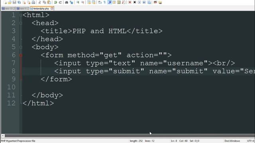Open Replace dialog toolbar icon
Screen dimensions: 255x143
(x=71, y=2)
